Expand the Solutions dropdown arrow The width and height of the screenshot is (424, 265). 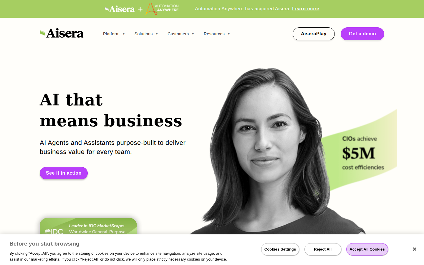click(x=157, y=34)
